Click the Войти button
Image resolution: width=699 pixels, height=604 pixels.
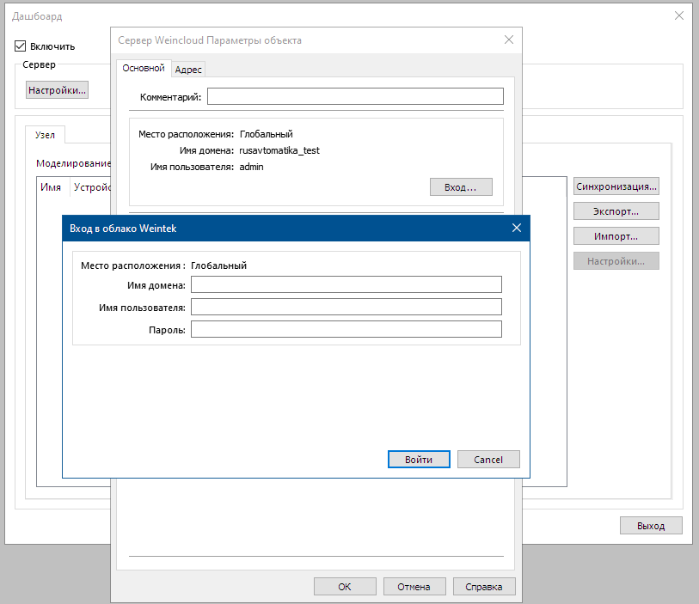coord(419,460)
